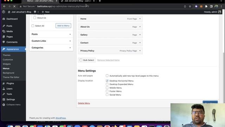Open Customize submenu item

pos(8,60)
